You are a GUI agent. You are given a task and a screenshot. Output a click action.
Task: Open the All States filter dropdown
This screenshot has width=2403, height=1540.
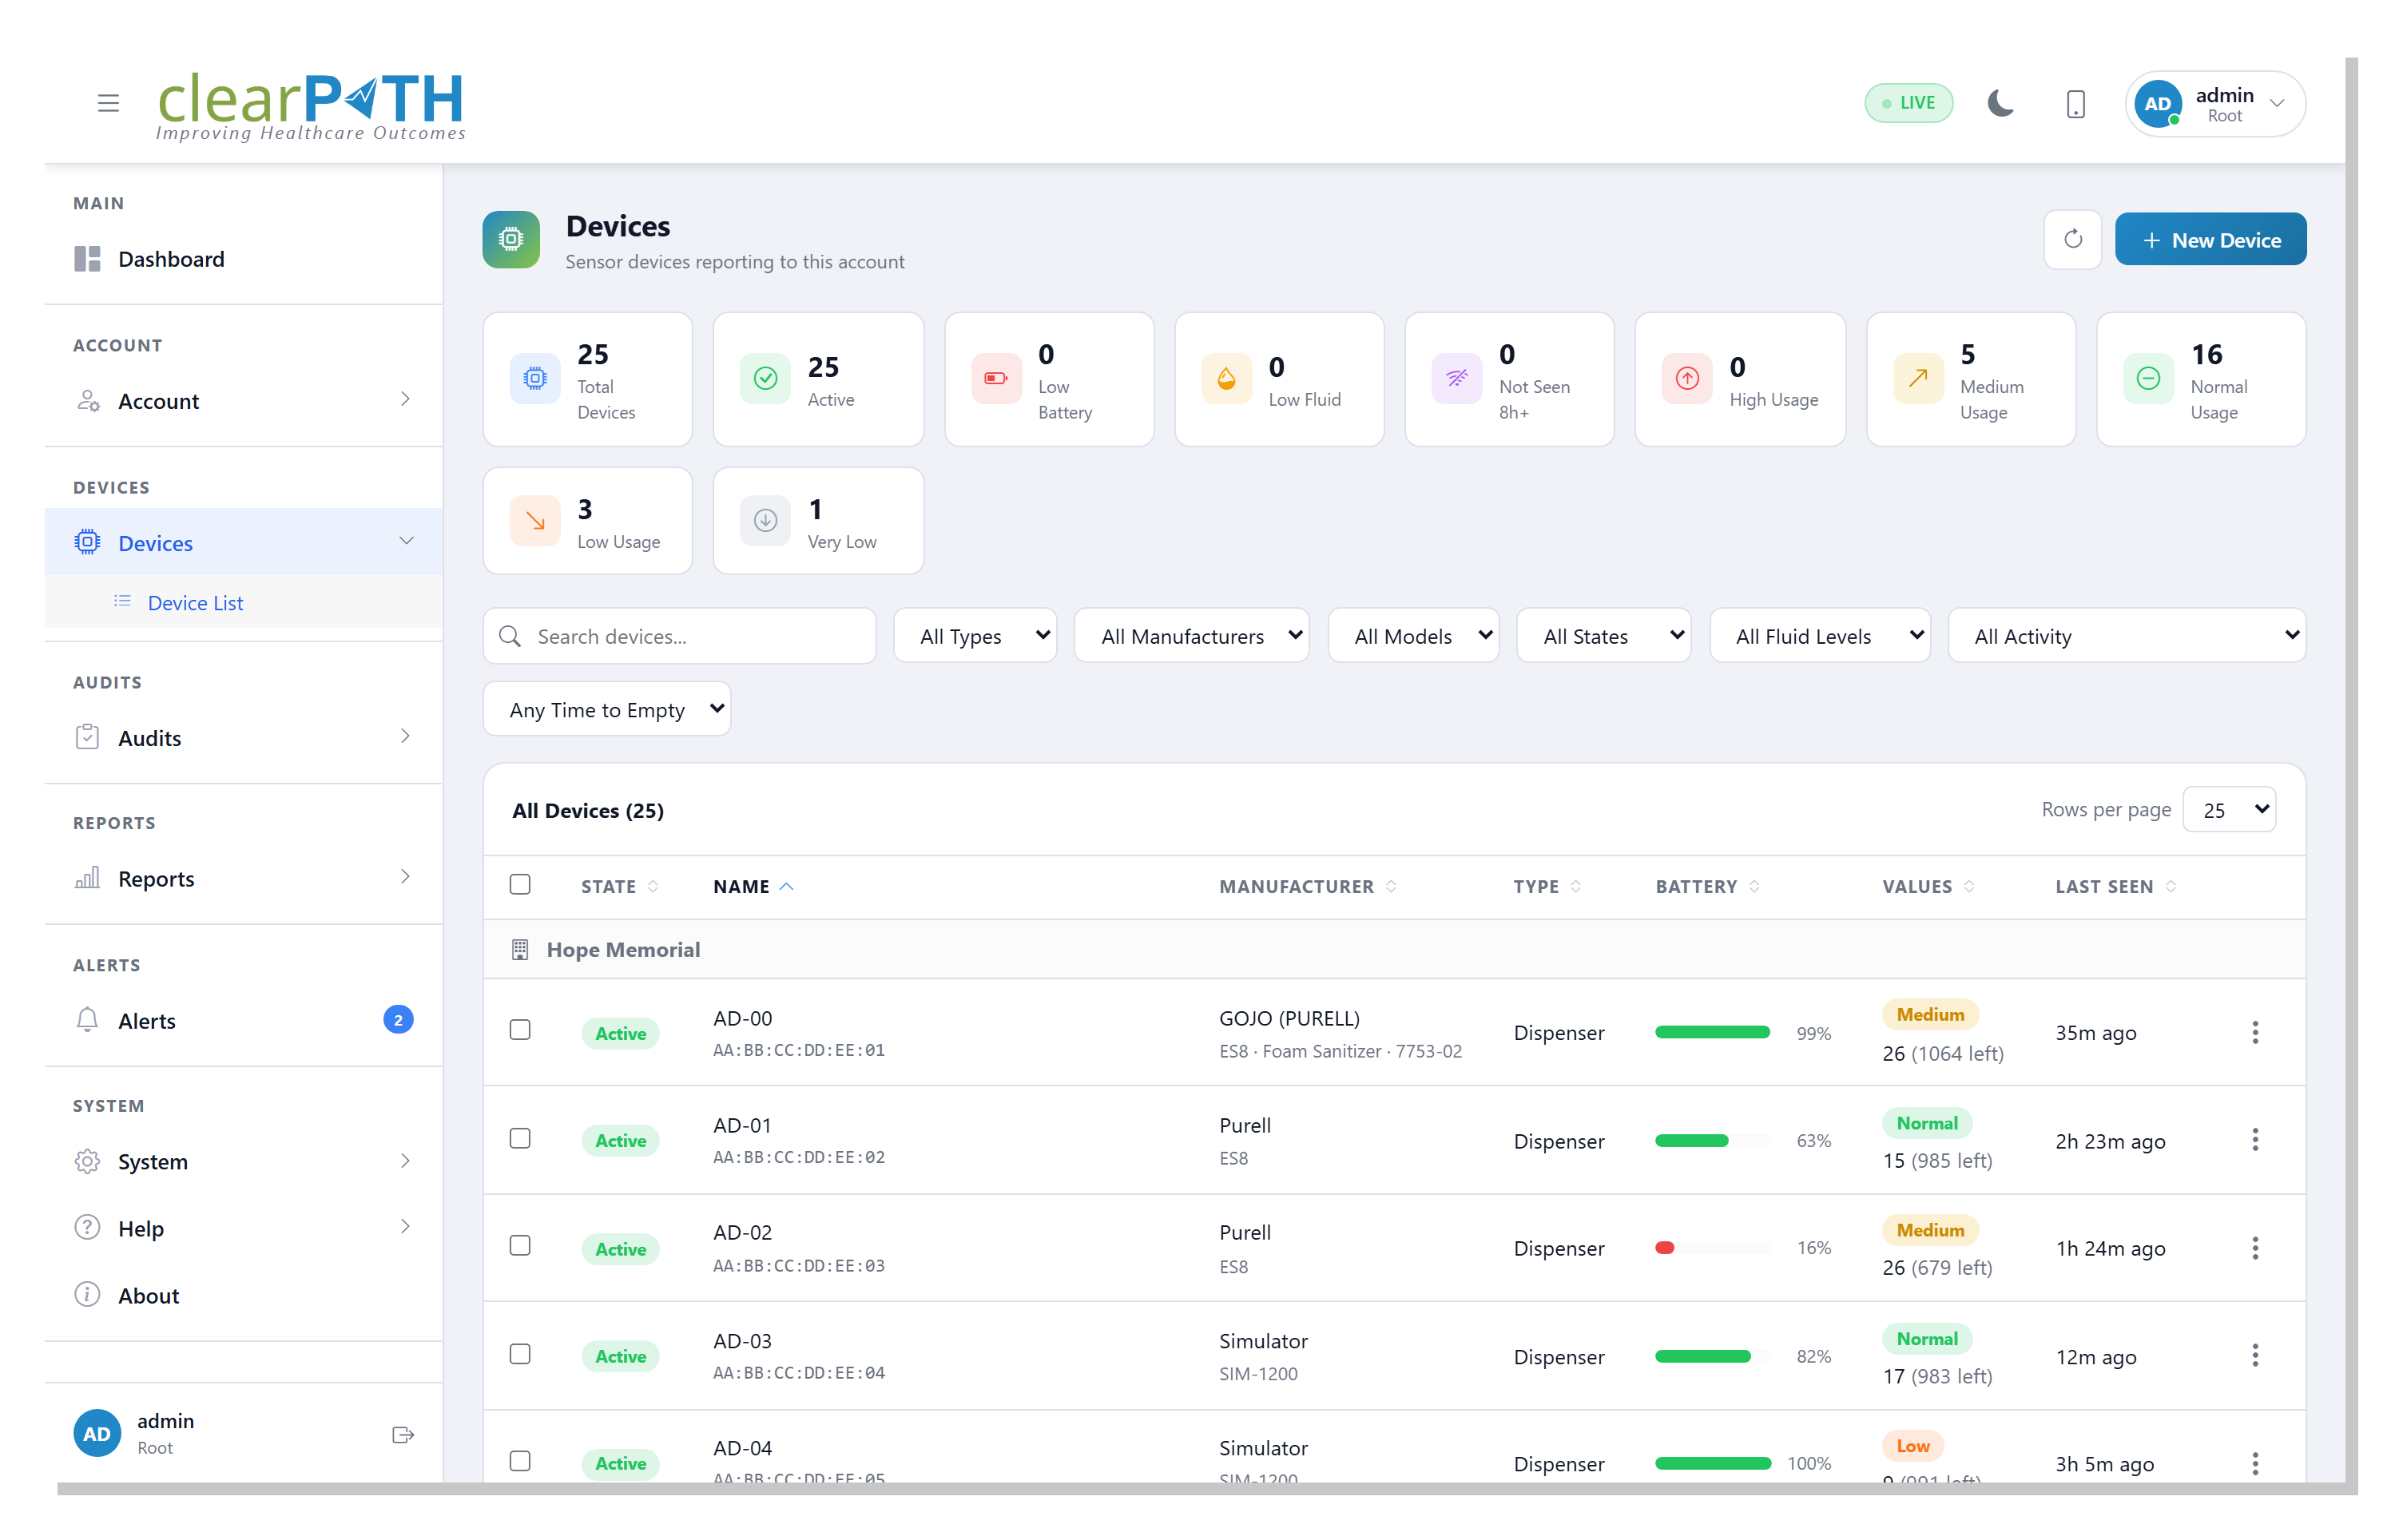coord(1604,636)
